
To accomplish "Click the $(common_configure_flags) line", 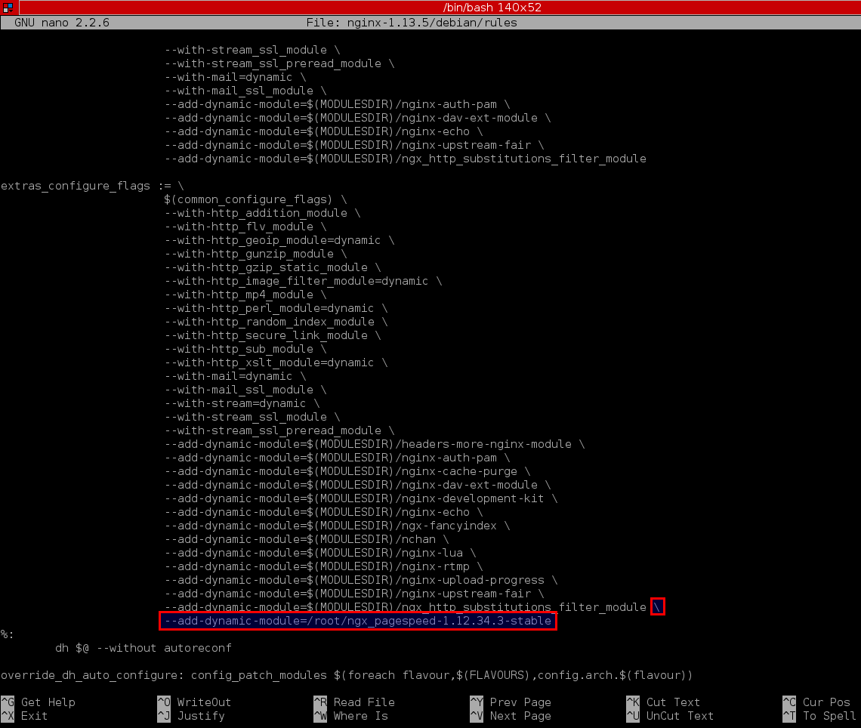I will pos(255,199).
